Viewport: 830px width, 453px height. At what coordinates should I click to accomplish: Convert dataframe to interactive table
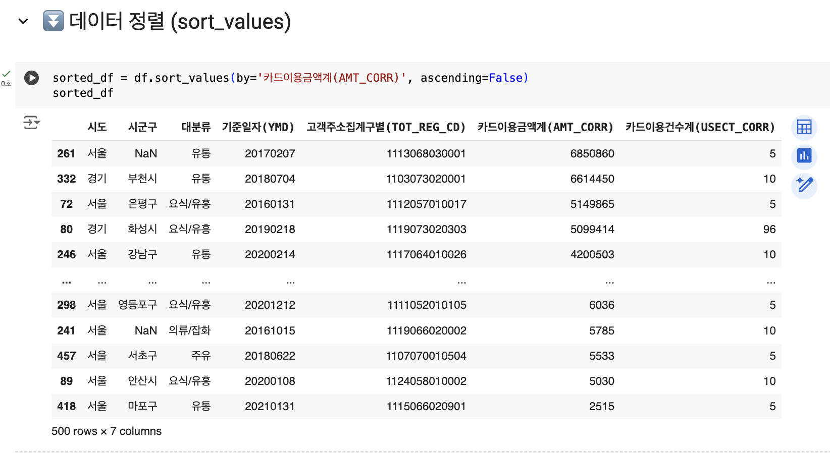(x=804, y=127)
